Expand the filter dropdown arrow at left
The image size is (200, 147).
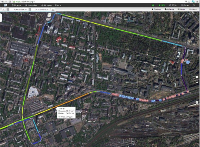(4, 9)
